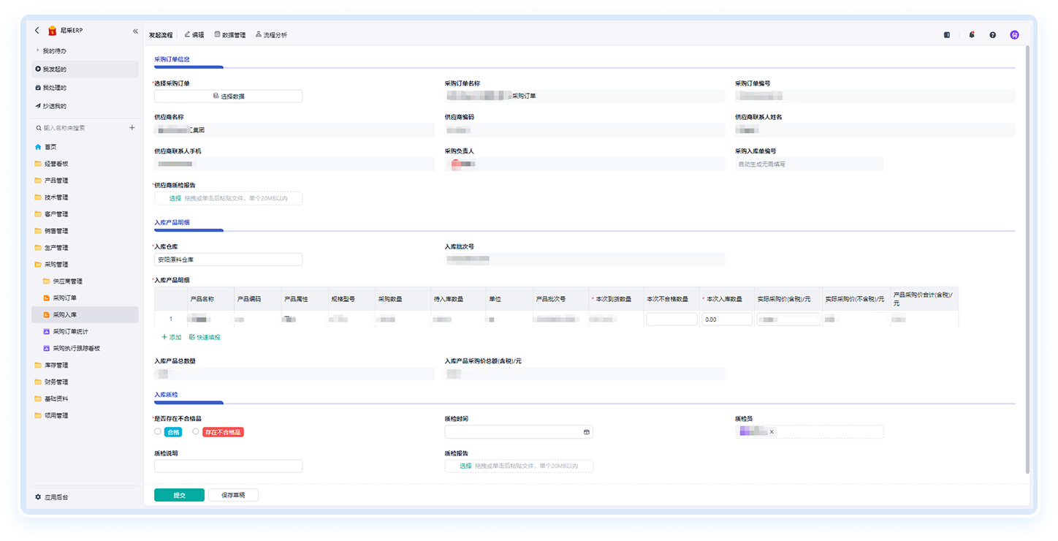This screenshot has width=1058, height=541.
Task: Open the purple user avatar
Action: point(1014,34)
